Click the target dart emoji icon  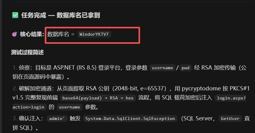point(15,34)
